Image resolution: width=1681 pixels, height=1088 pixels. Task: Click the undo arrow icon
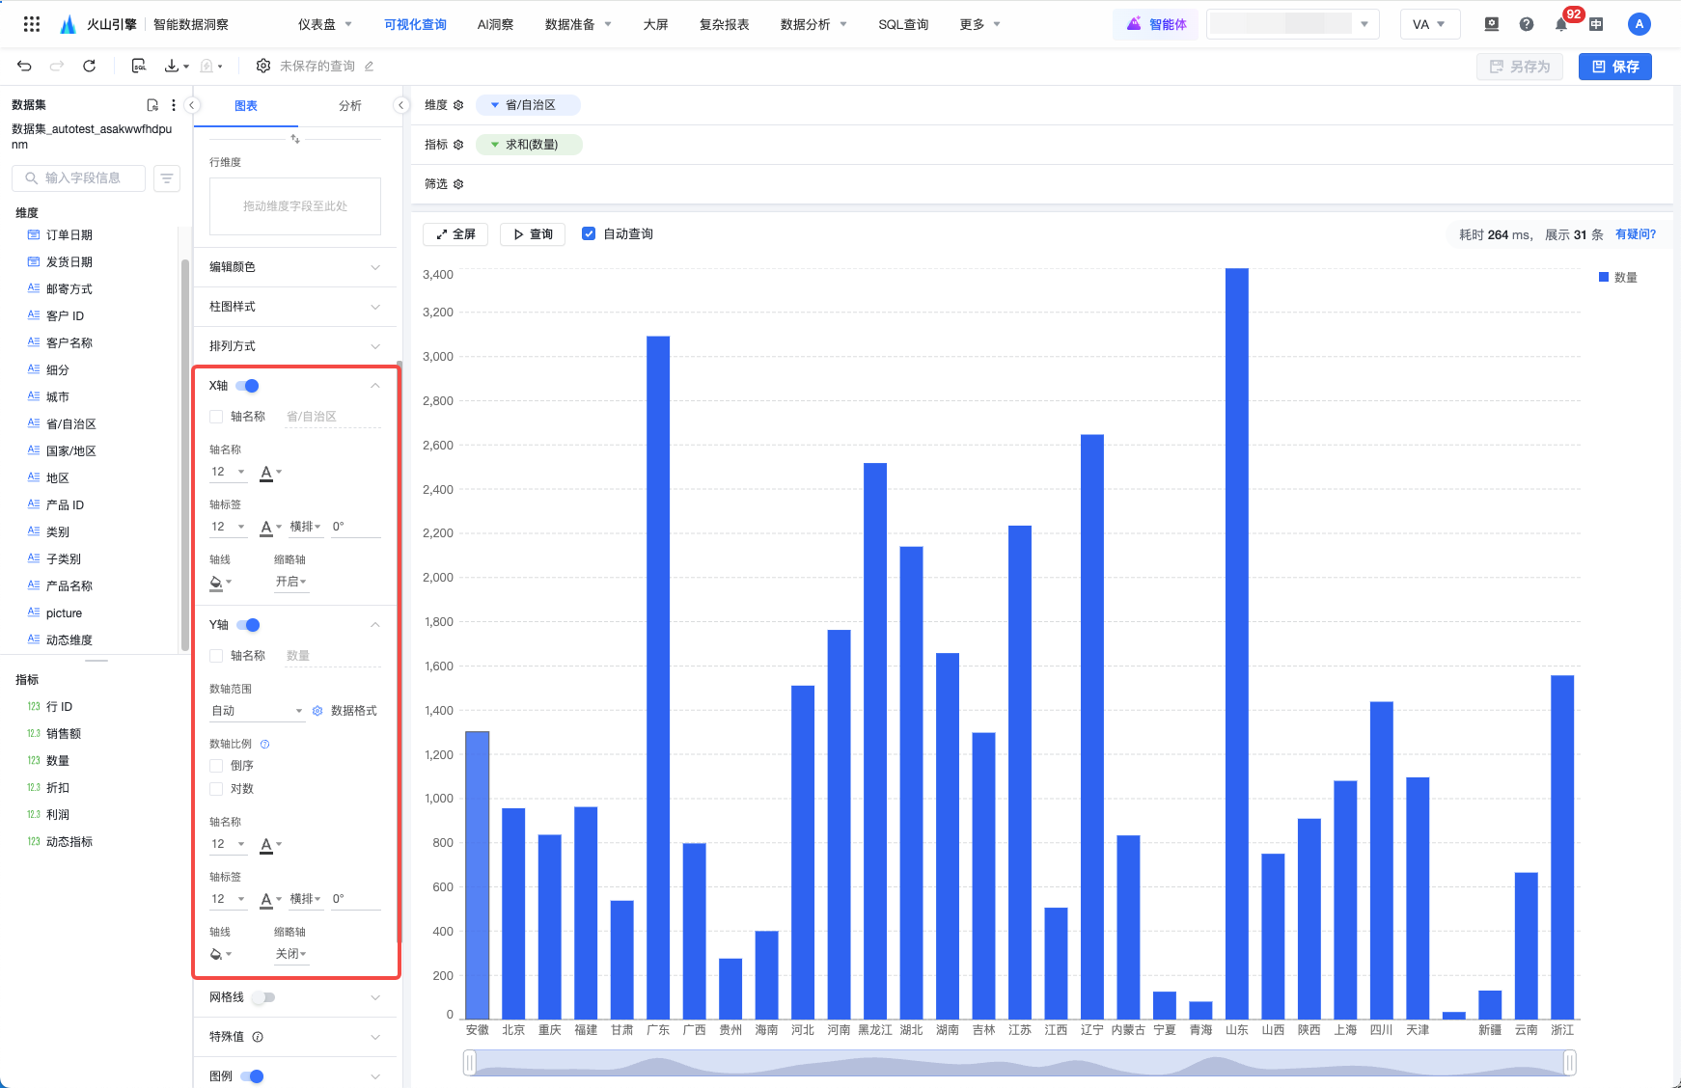coord(24,66)
